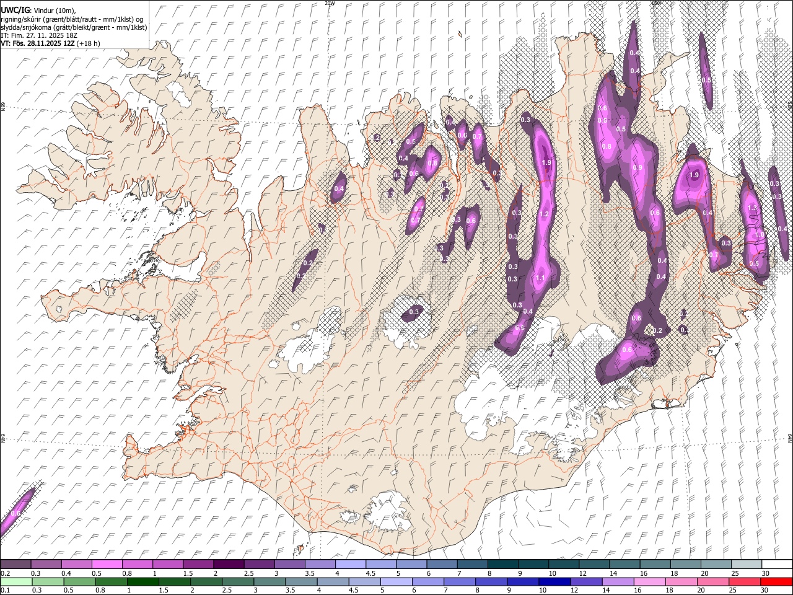Click the 'VT: Fös. 28.11.2025 12Z (+18 h)' valid time
The height and width of the screenshot is (595, 793).
coord(50,43)
